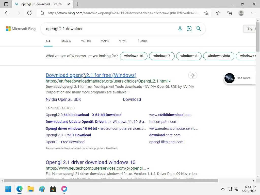The width and height of the screenshot is (260, 195).
Task: Open Opengl driver windows 10 64 bit link
Action: (x=96, y=128)
